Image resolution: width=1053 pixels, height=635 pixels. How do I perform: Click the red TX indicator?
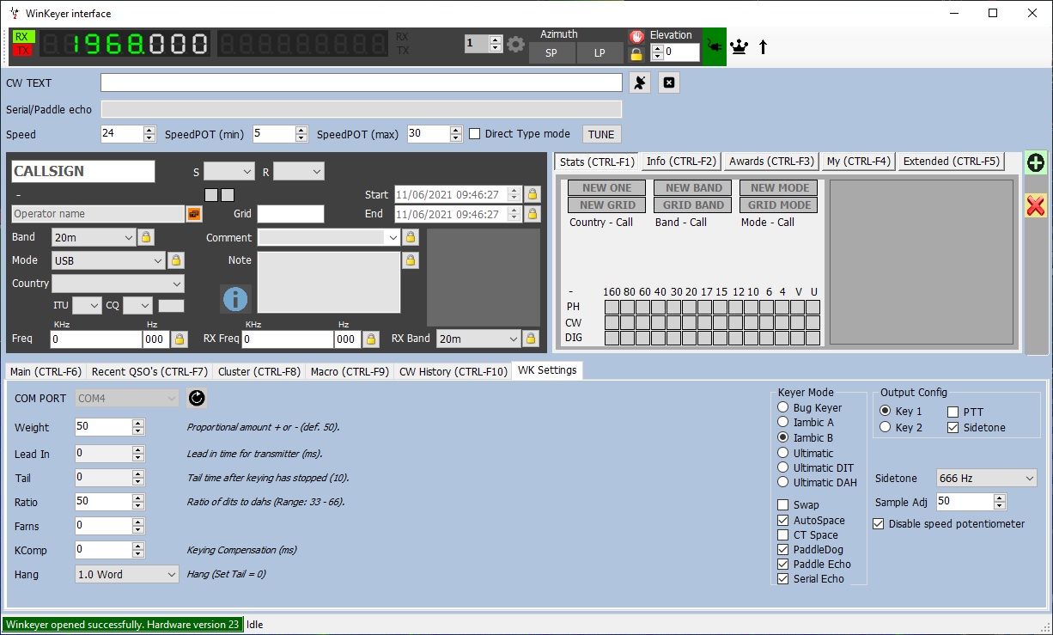coord(24,51)
